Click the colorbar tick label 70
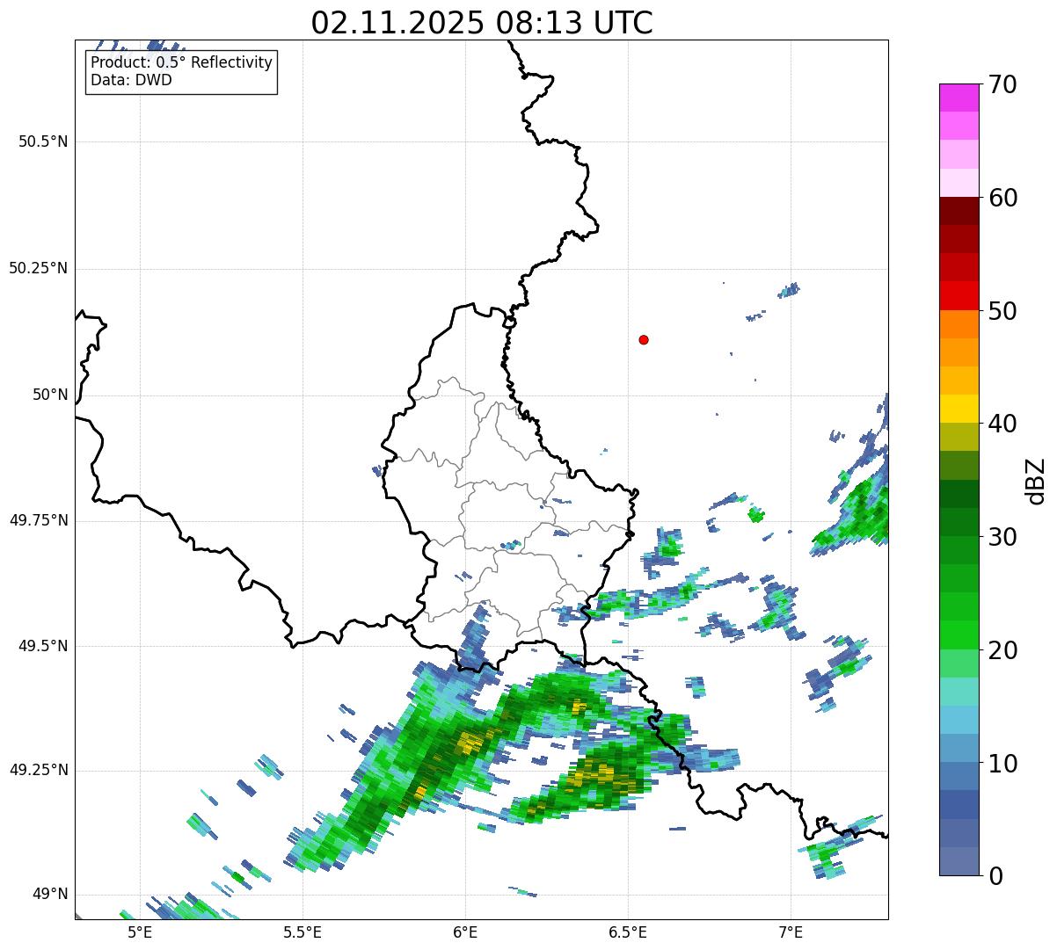Image resolution: width=1057 pixels, height=950 pixels. coord(1002,84)
